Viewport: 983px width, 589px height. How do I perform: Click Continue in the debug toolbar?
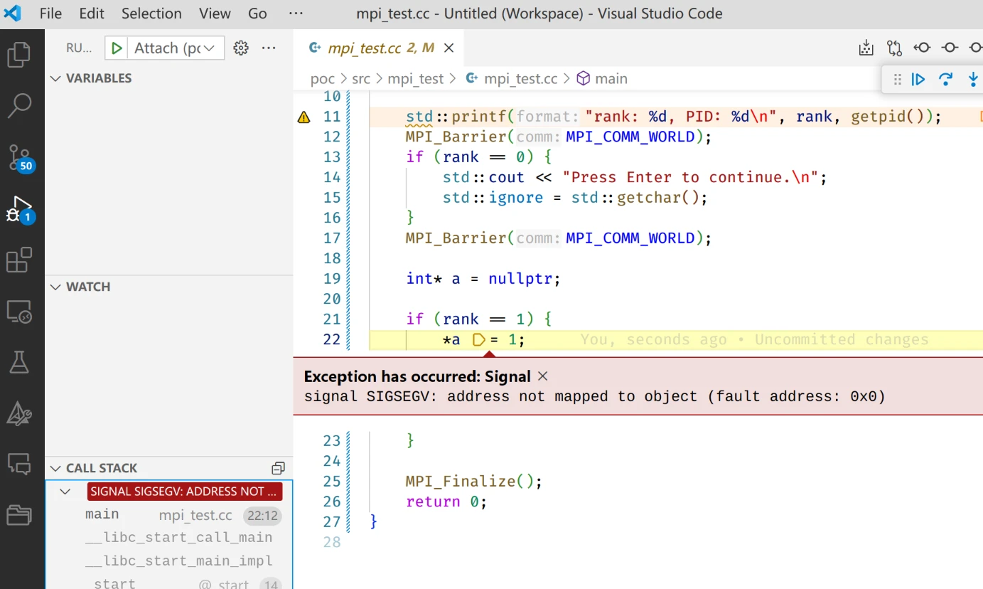tap(918, 79)
